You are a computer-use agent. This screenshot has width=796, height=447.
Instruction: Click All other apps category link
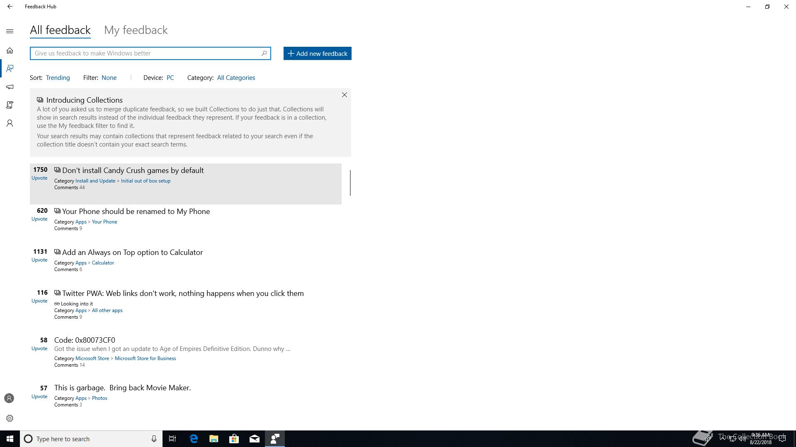pos(107,310)
